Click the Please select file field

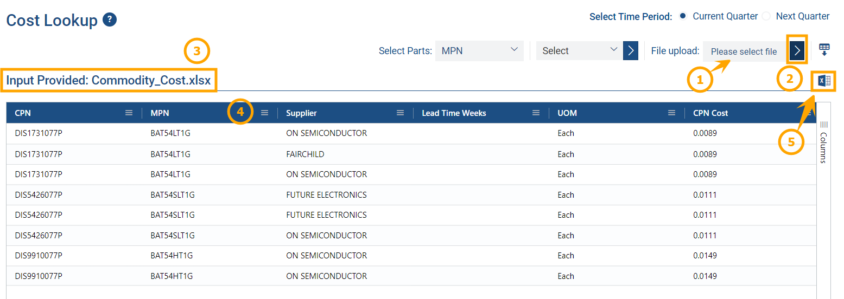pos(744,51)
